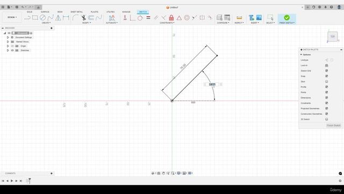Insert text with the Insert Text icon

pos(252,18)
